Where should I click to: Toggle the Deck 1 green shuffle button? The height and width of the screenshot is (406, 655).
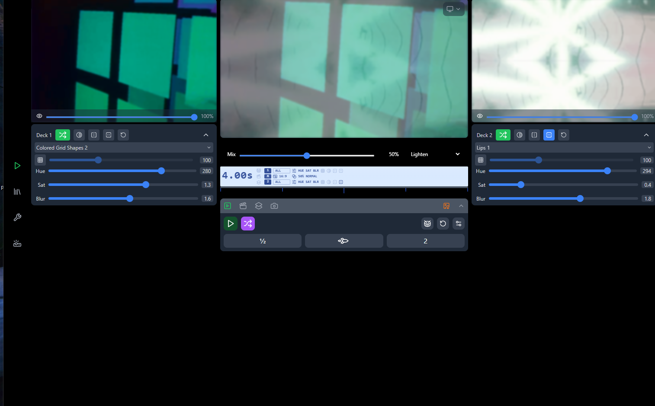click(63, 135)
